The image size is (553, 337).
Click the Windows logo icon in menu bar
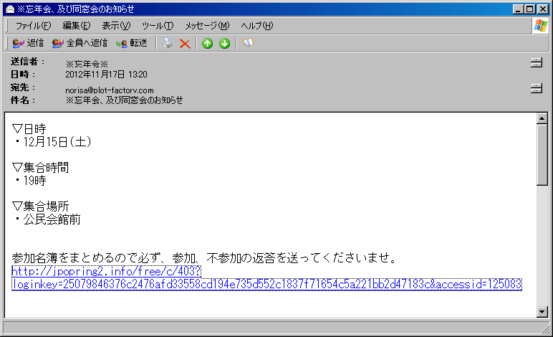tap(540, 26)
